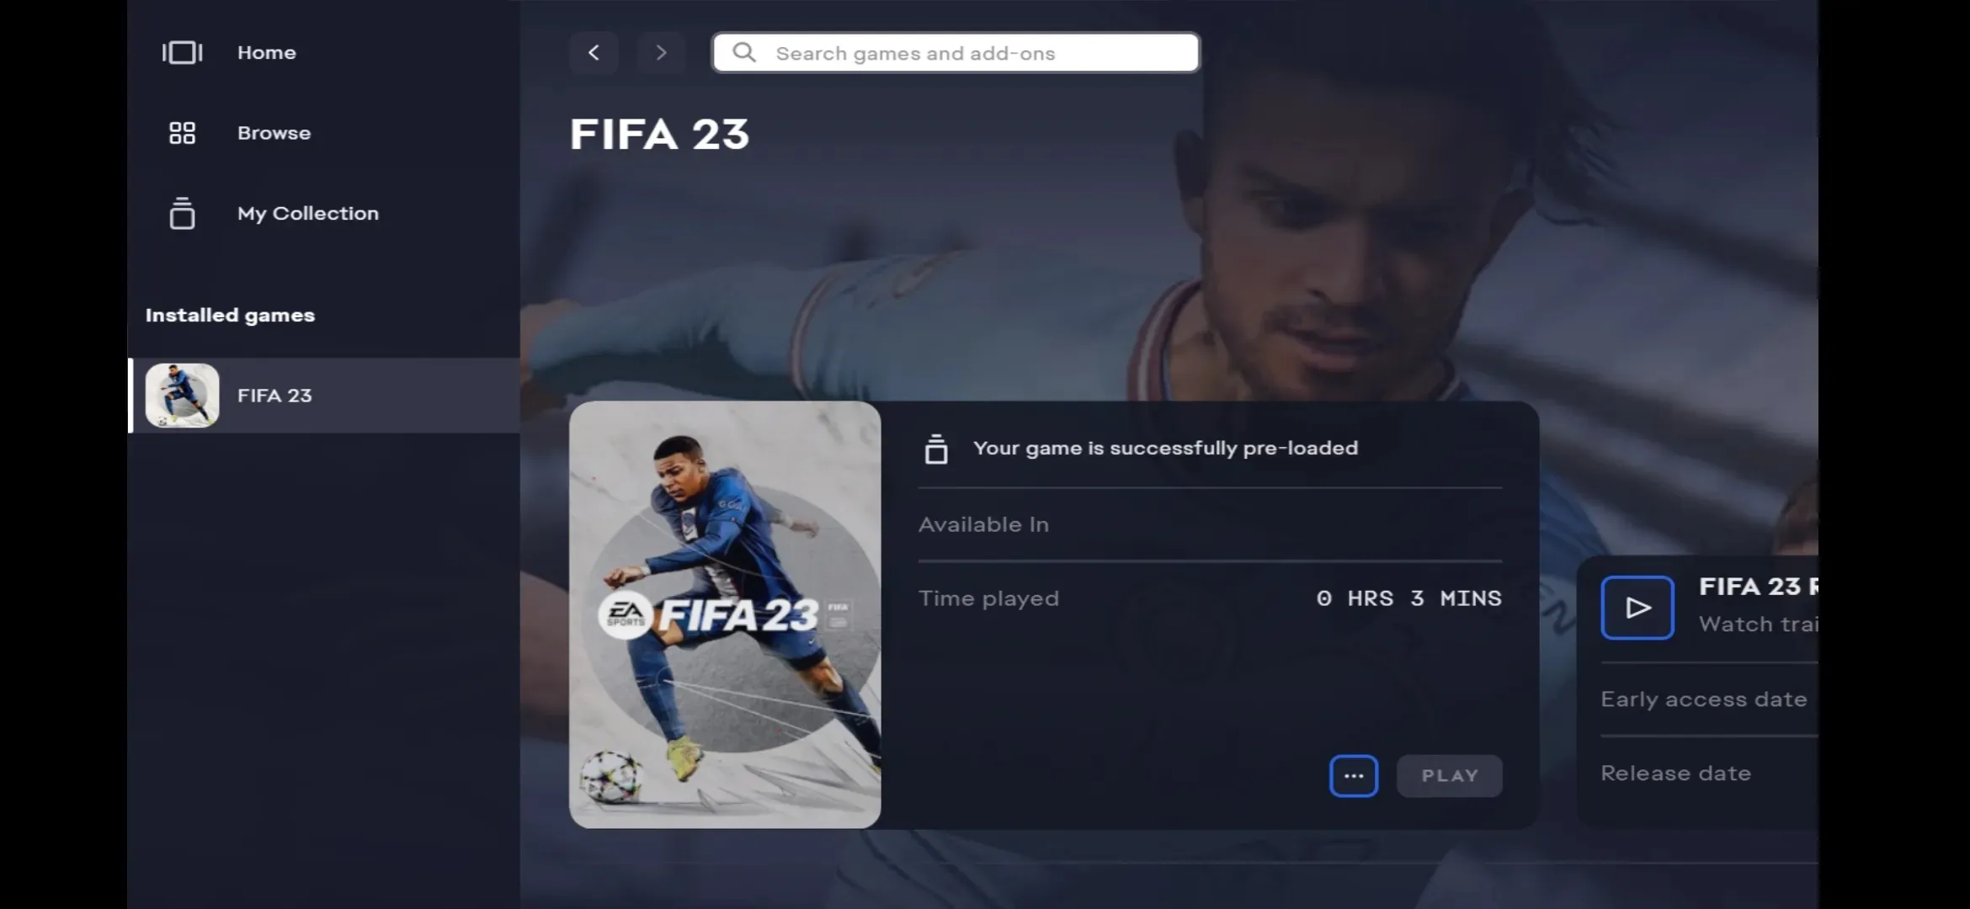
Task: Click the Early access date row
Action: [x=1709, y=699]
